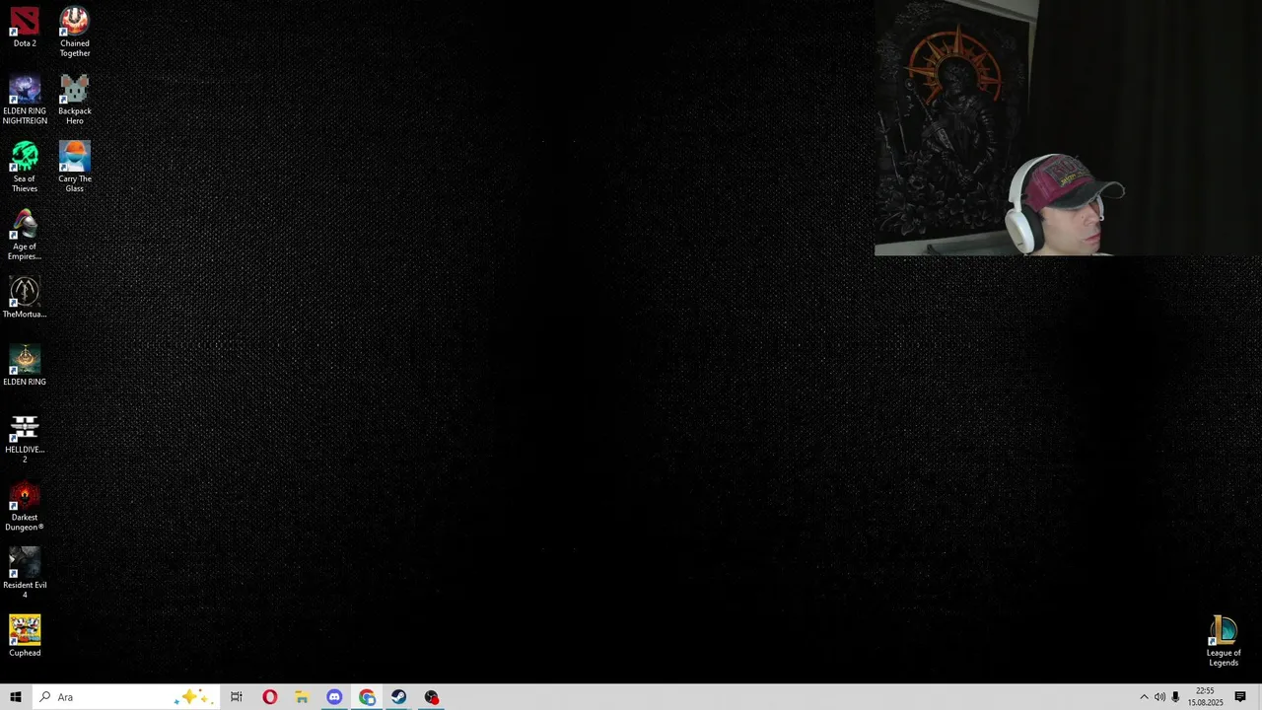Switch to Google Chrome in the taskbar

(x=367, y=697)
